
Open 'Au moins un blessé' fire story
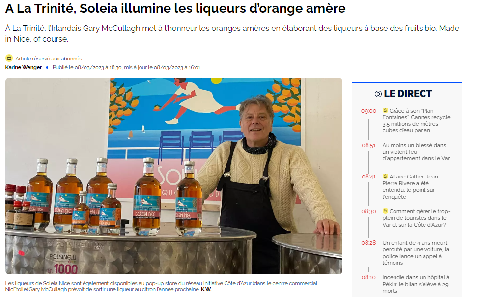coord(416,152)
